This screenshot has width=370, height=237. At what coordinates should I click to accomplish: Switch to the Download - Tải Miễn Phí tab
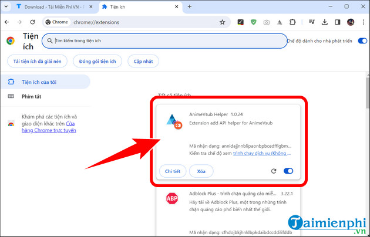pyautogui.click(x=50, y=6)
